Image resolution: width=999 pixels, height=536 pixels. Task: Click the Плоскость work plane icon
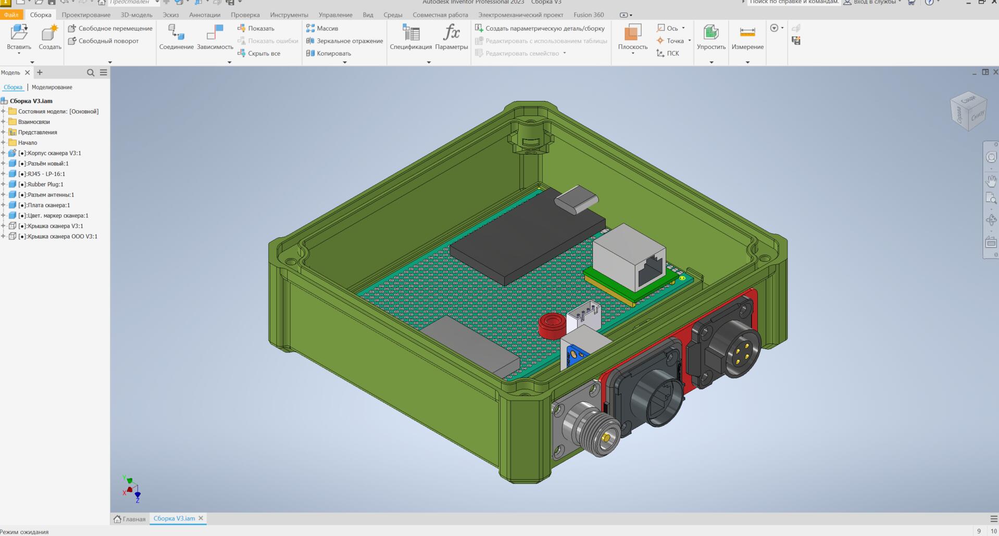(632, 33)
